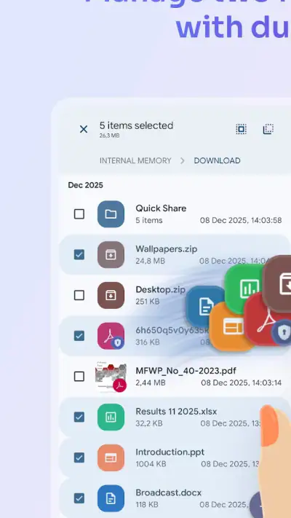
Task: Tap the 2,44 MB size label
Action: [151, 383]
